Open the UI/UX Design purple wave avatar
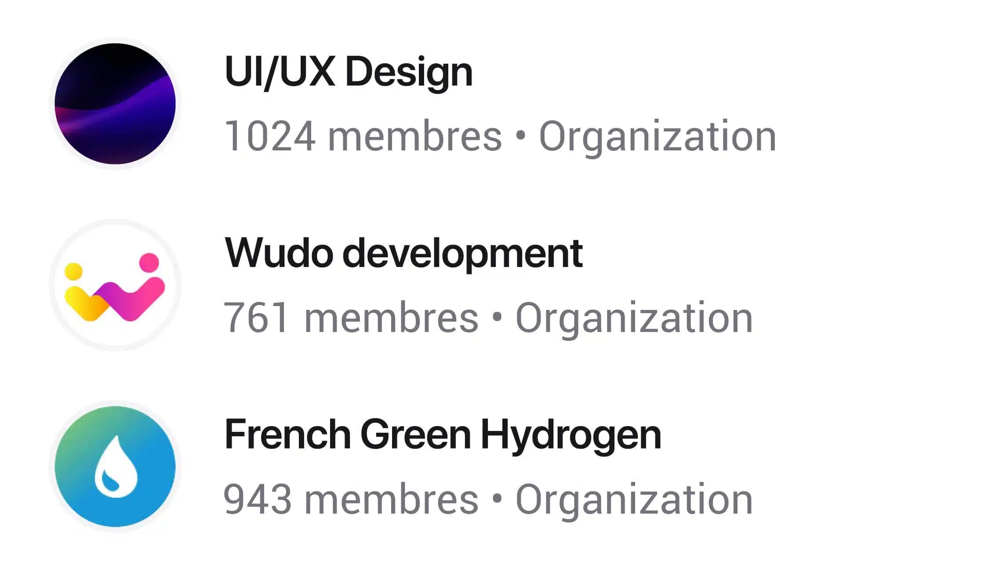The image size is (988, 573). pos(115,104)
